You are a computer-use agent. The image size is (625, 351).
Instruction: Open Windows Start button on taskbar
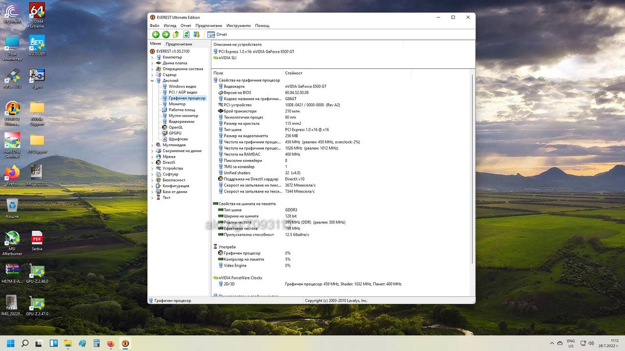(x=11, y=343)
